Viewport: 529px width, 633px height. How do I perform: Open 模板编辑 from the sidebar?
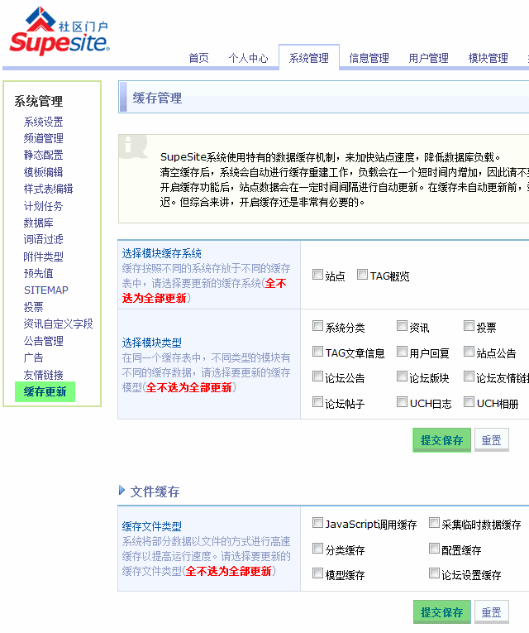pyautogui.click(x=43, y=172)
